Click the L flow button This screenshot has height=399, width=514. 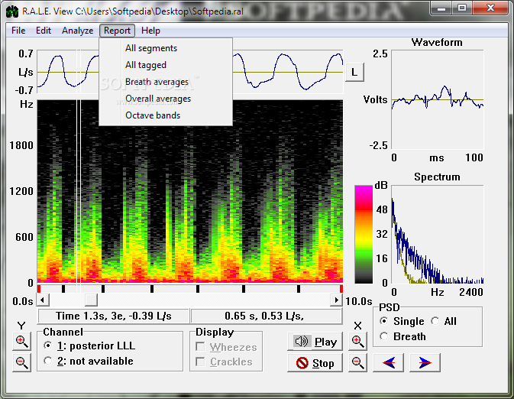coord(354,72)
